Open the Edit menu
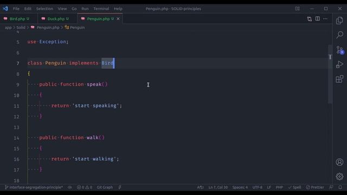The width and height of the screenshot is (347, 195). (28, 9)
